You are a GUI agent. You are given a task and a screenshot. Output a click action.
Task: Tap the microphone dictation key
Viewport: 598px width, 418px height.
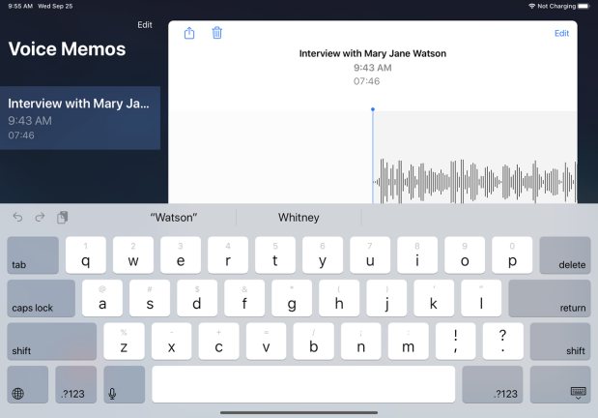[124, 384]
